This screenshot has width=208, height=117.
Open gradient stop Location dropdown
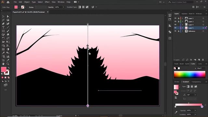click(195, 114)
